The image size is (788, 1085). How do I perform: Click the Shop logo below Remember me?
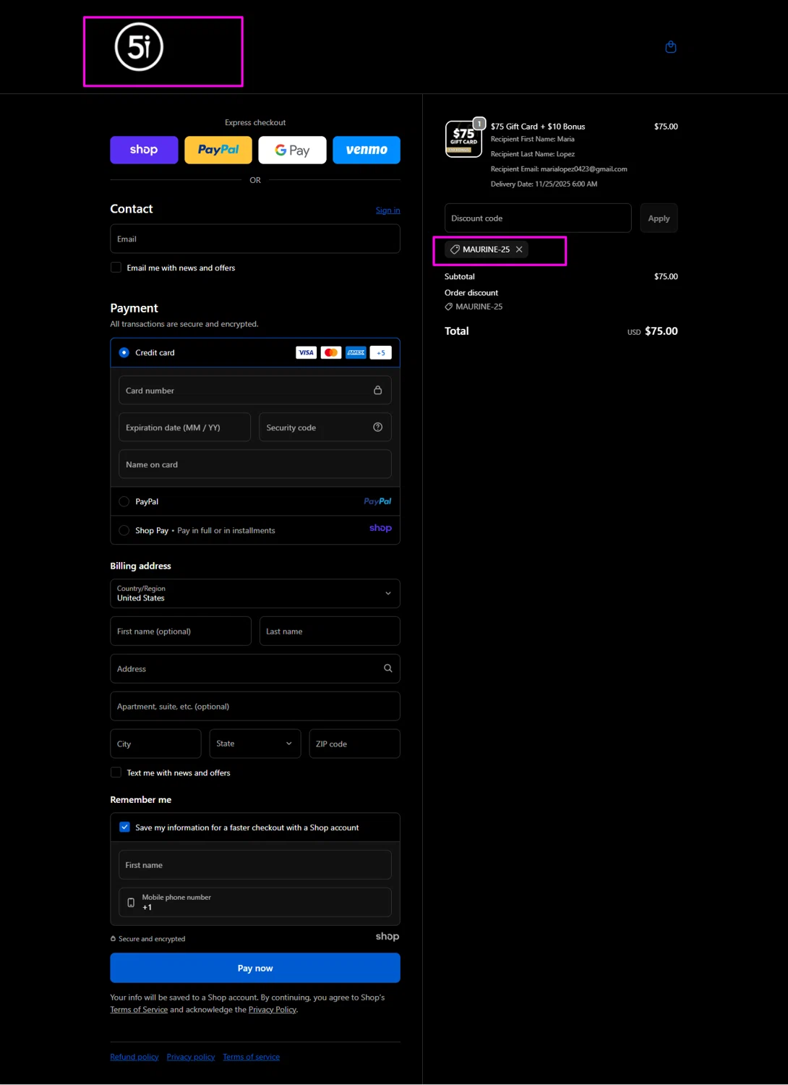(387, 936)
